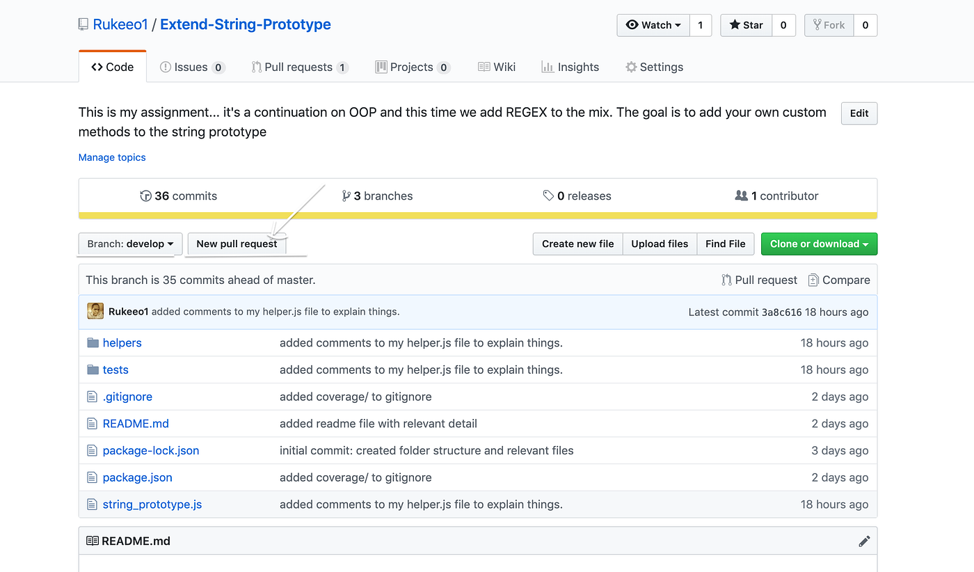Click the fork count 0
Screen dimensions: 974x572
click(x=865, y=25)
